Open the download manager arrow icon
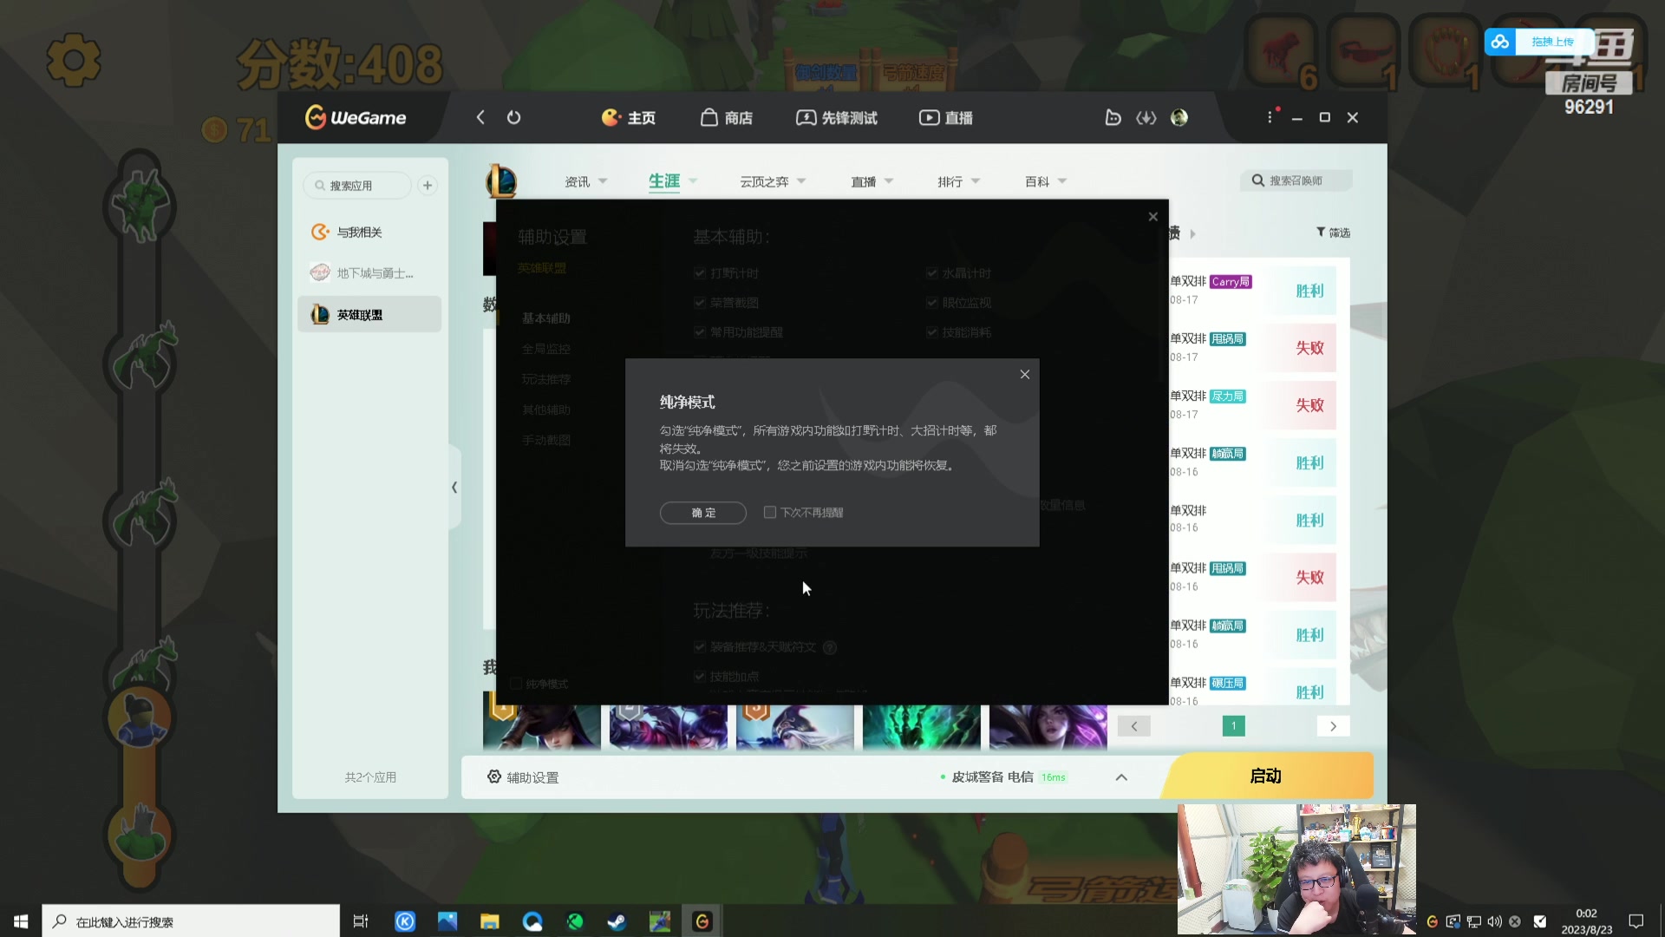This screenshot has width=1665, height=937. pyautogui.click(x=1146, y=117)
